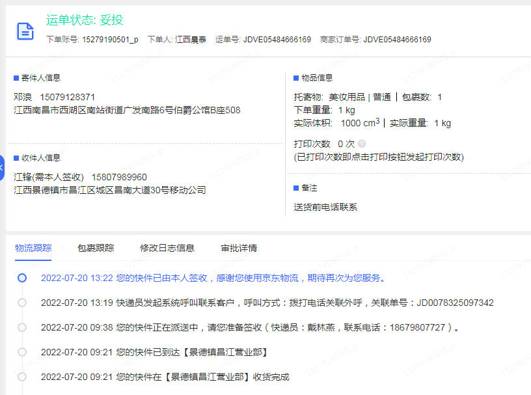Select the waybill status text 运单状态: 妥投
The height and width of the screenshot is (395, 531).
coord(85,20)
